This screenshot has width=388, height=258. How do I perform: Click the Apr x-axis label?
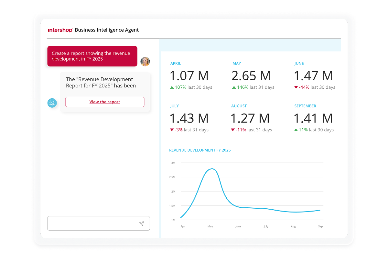click(183, 227)
